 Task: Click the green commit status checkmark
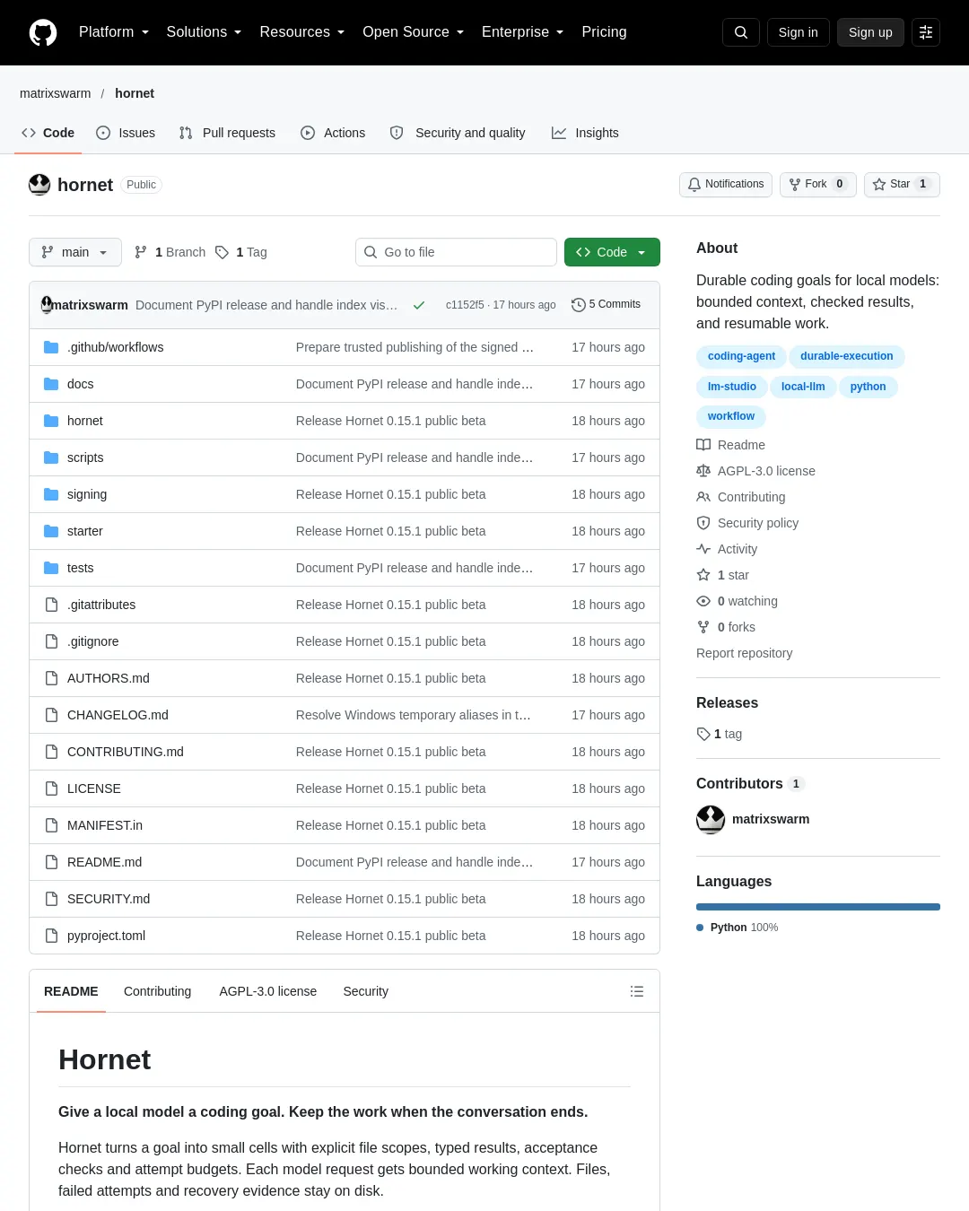[419, 305]
